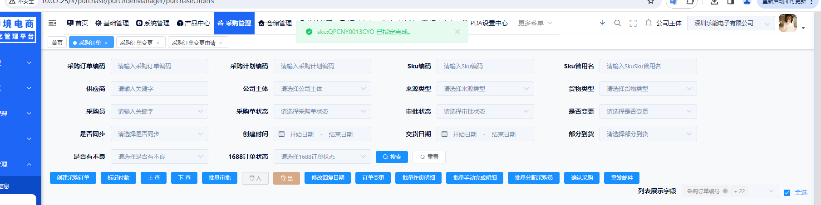Select the 采购管理 menu
Viewport: 821px width, 205px height.
[234, 23]
